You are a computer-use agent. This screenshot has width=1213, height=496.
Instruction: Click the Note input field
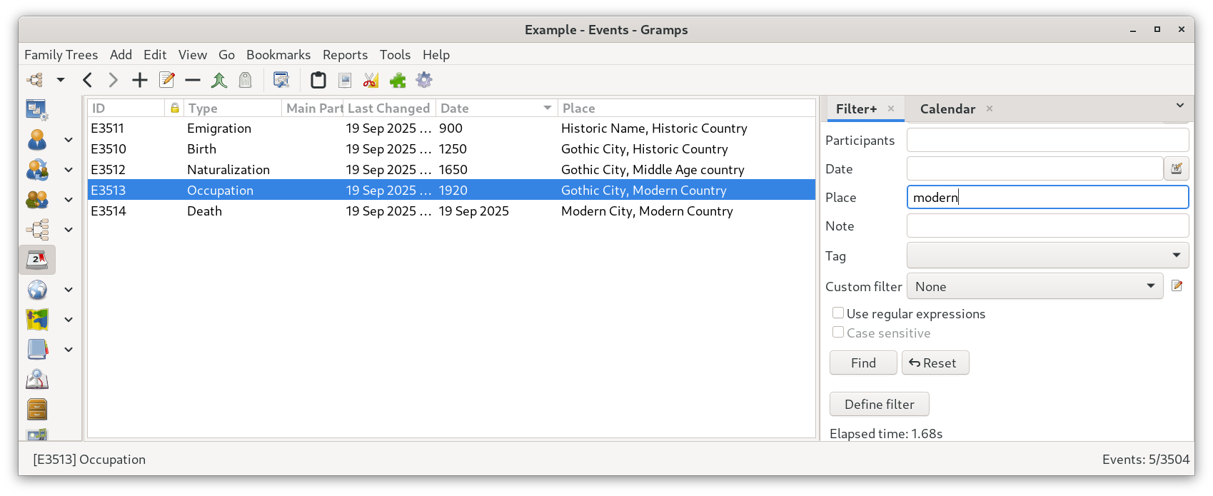[1047, 226]
